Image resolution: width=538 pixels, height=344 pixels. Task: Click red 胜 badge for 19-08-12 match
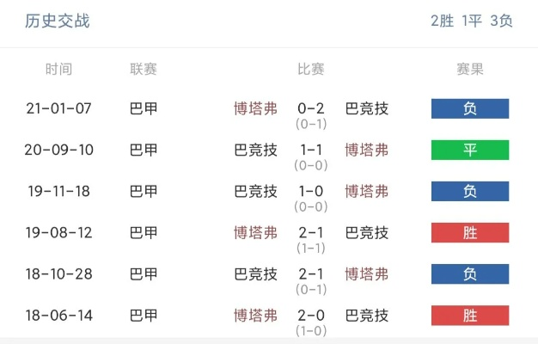(x=470, y=233)
